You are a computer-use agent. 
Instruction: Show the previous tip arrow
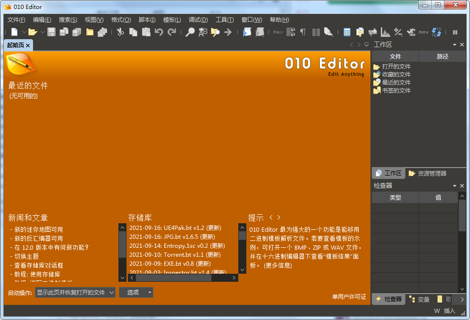tap(271, 218)
